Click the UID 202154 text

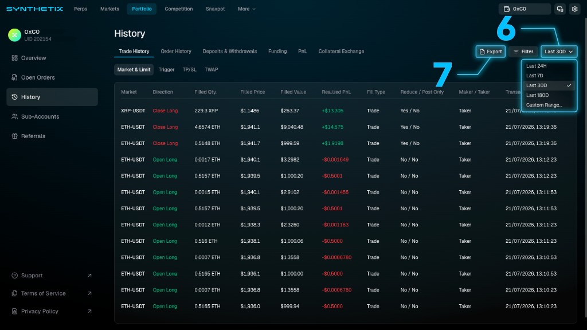38,39
